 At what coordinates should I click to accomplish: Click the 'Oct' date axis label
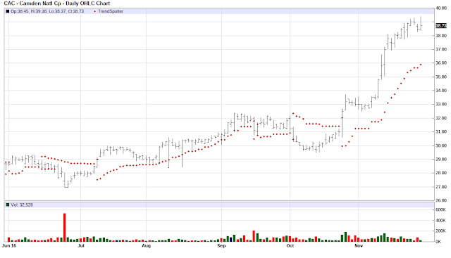coord(290,245)
